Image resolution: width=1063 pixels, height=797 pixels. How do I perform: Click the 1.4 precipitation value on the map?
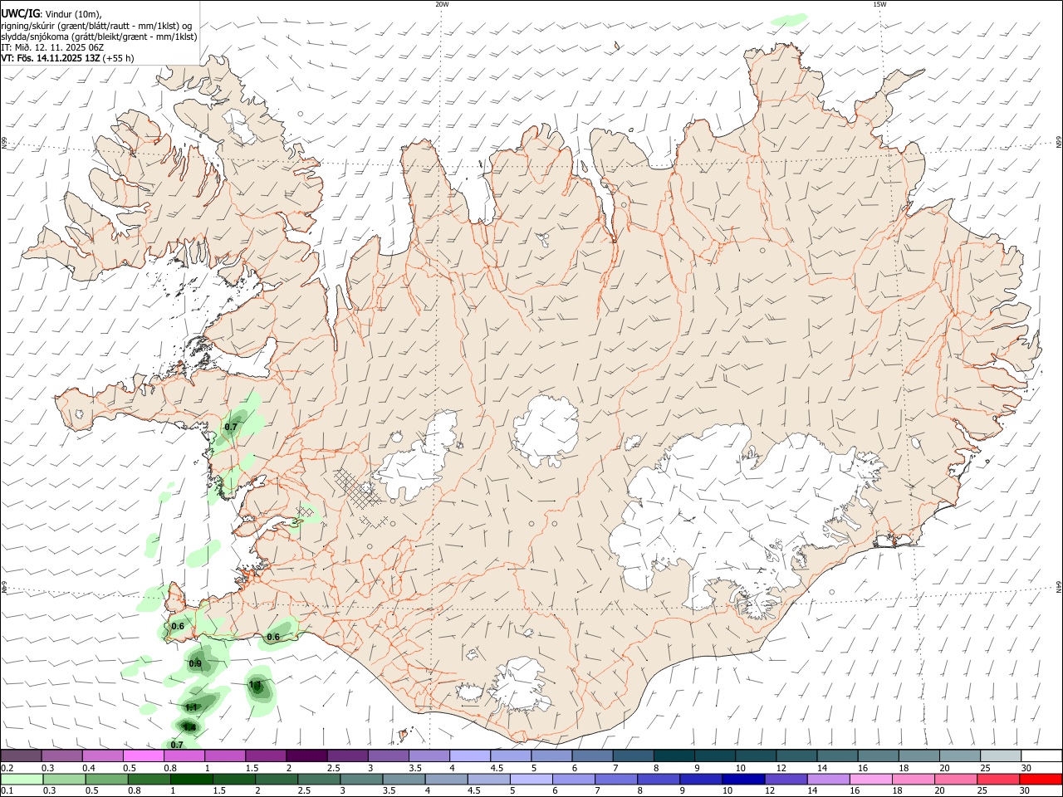point(189,727)
